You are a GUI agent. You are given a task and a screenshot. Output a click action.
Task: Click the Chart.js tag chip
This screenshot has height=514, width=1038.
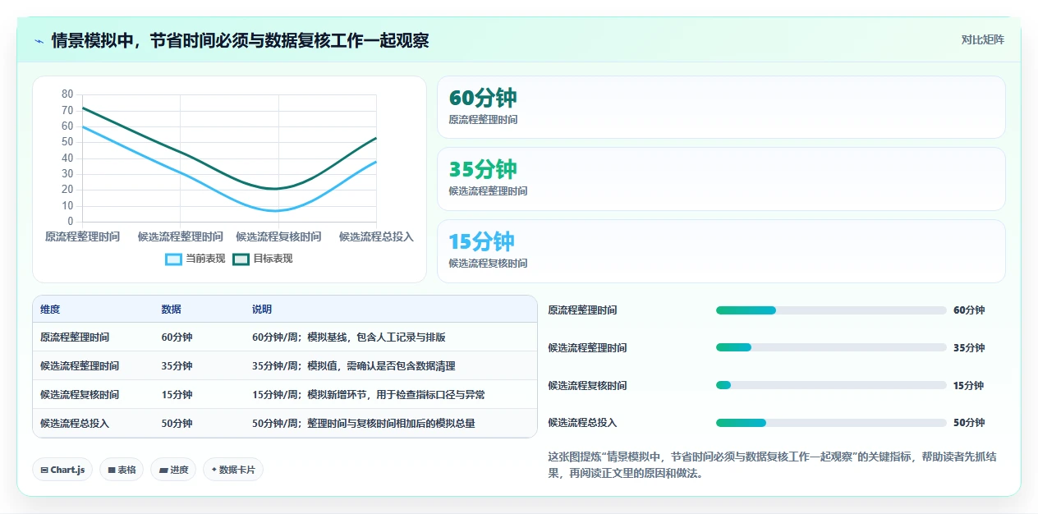point(63,470)
